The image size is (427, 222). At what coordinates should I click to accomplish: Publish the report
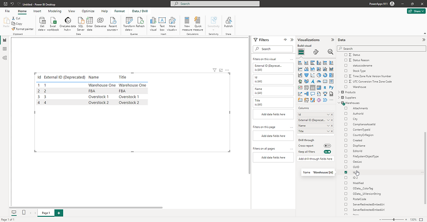228,22
